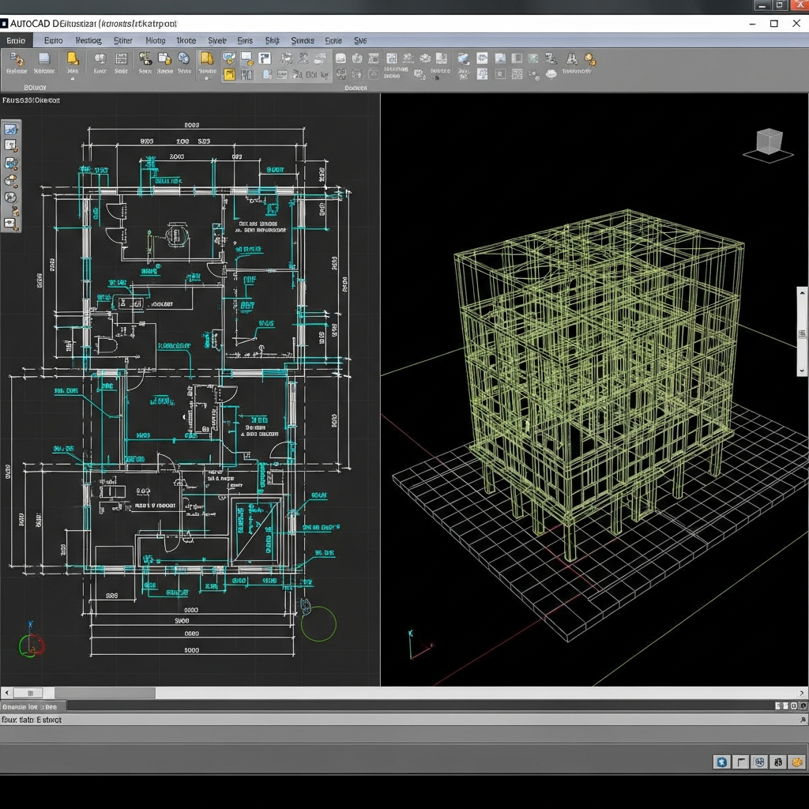Click the bottom icon in the left vertical toolbar
The width and height of the screenshot is (809, 809).
pyautogui.click(x=11, y=224)
